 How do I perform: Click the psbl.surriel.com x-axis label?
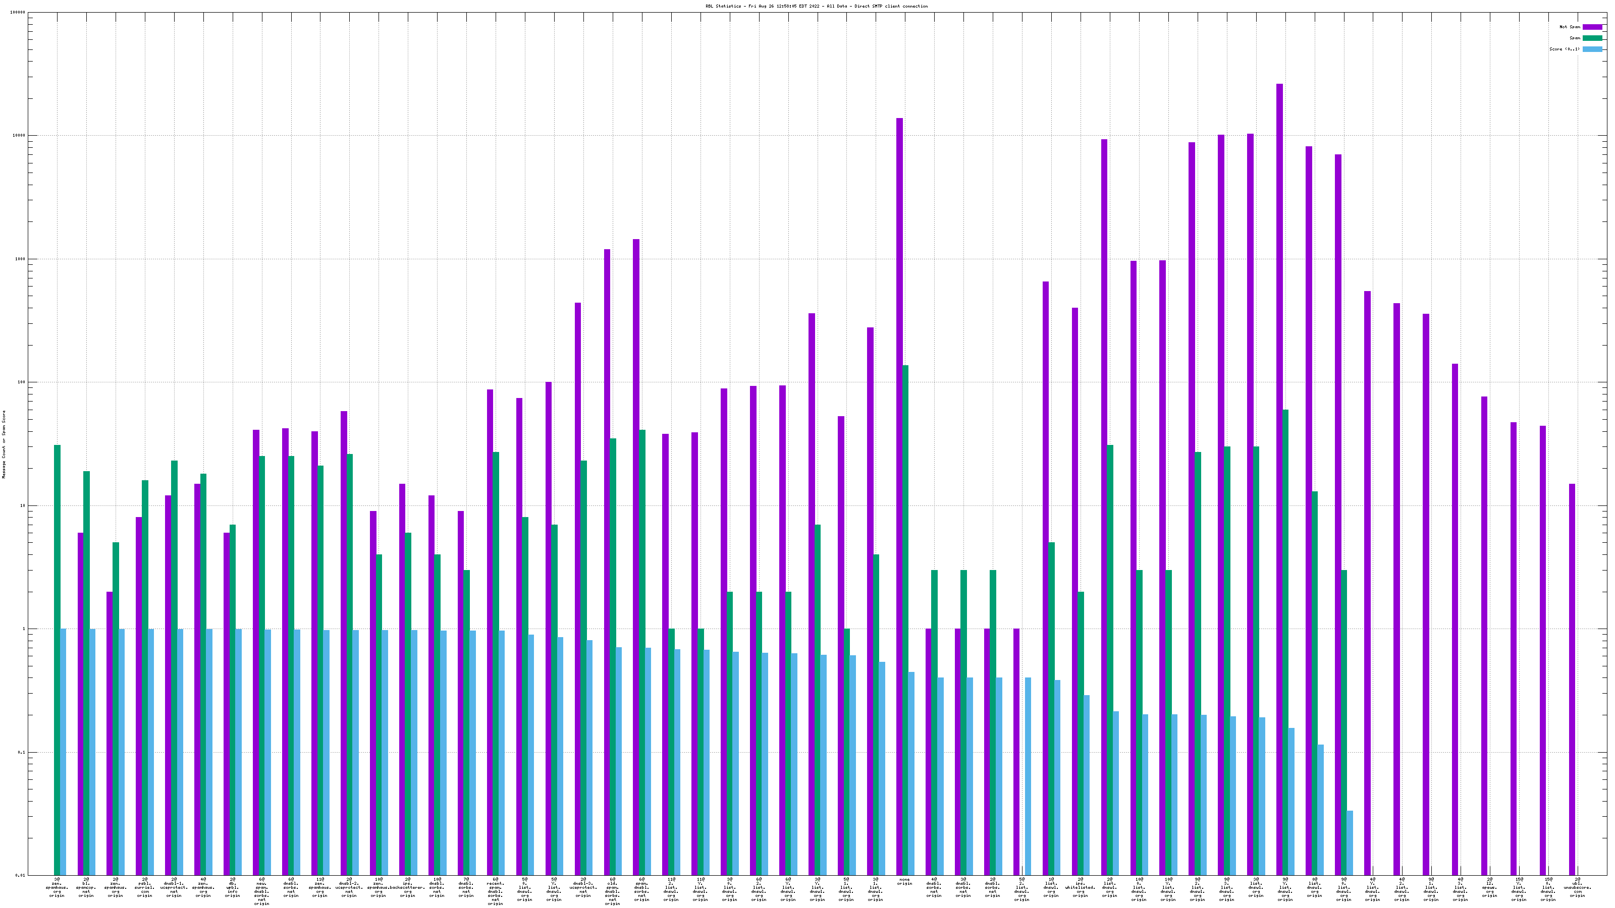[144, 887]
